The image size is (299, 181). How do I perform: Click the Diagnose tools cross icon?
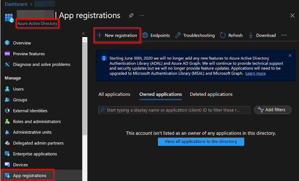[x=7, y=64]
